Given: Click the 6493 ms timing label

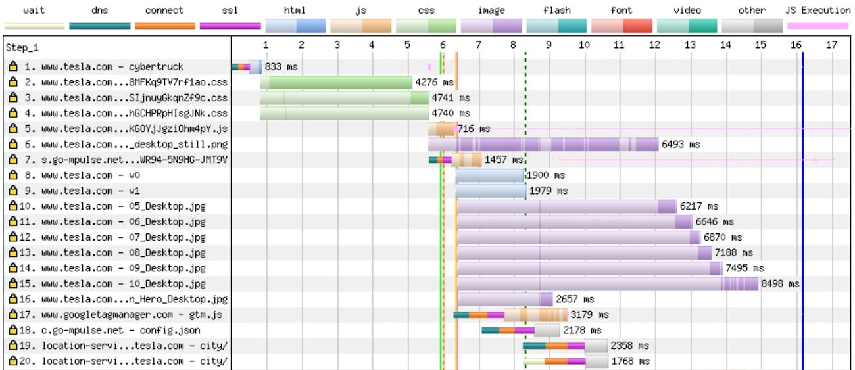Looking at the screenshot, I should click(681, 144).
